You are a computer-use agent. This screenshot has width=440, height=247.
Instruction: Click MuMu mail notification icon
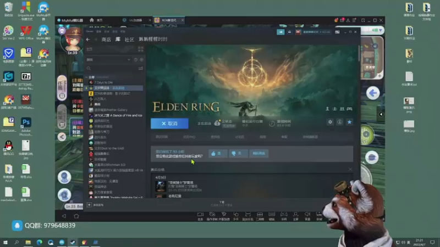pyautogui.click(x=342, y=20)
